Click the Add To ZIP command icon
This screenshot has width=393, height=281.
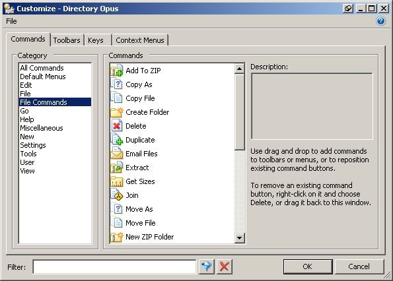coord(117,71)
